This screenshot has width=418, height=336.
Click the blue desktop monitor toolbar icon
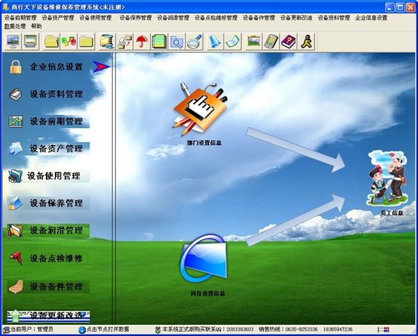pos(13,41)
